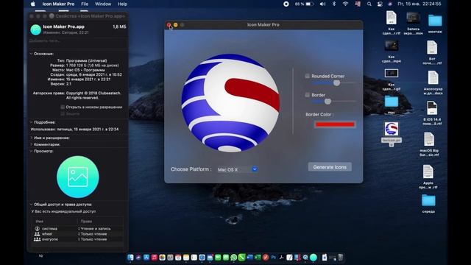Change 'система' permission 'Чтение и запись'
The width and height of the screenshot is (471, 265).
click(x=94, y=229)
